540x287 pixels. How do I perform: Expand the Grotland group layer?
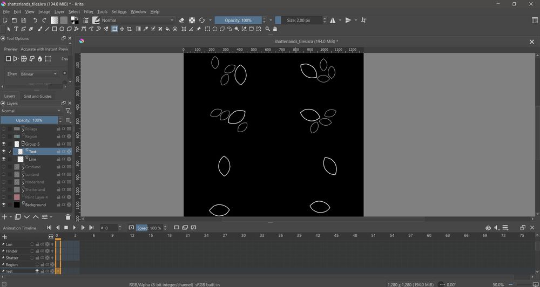[x=23, y=168]
